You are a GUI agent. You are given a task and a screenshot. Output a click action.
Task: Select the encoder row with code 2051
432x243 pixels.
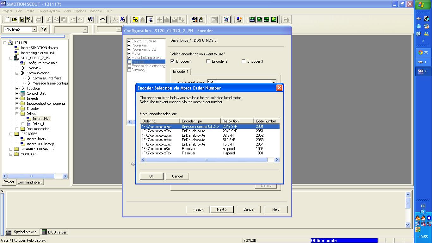tap(210, 131)
